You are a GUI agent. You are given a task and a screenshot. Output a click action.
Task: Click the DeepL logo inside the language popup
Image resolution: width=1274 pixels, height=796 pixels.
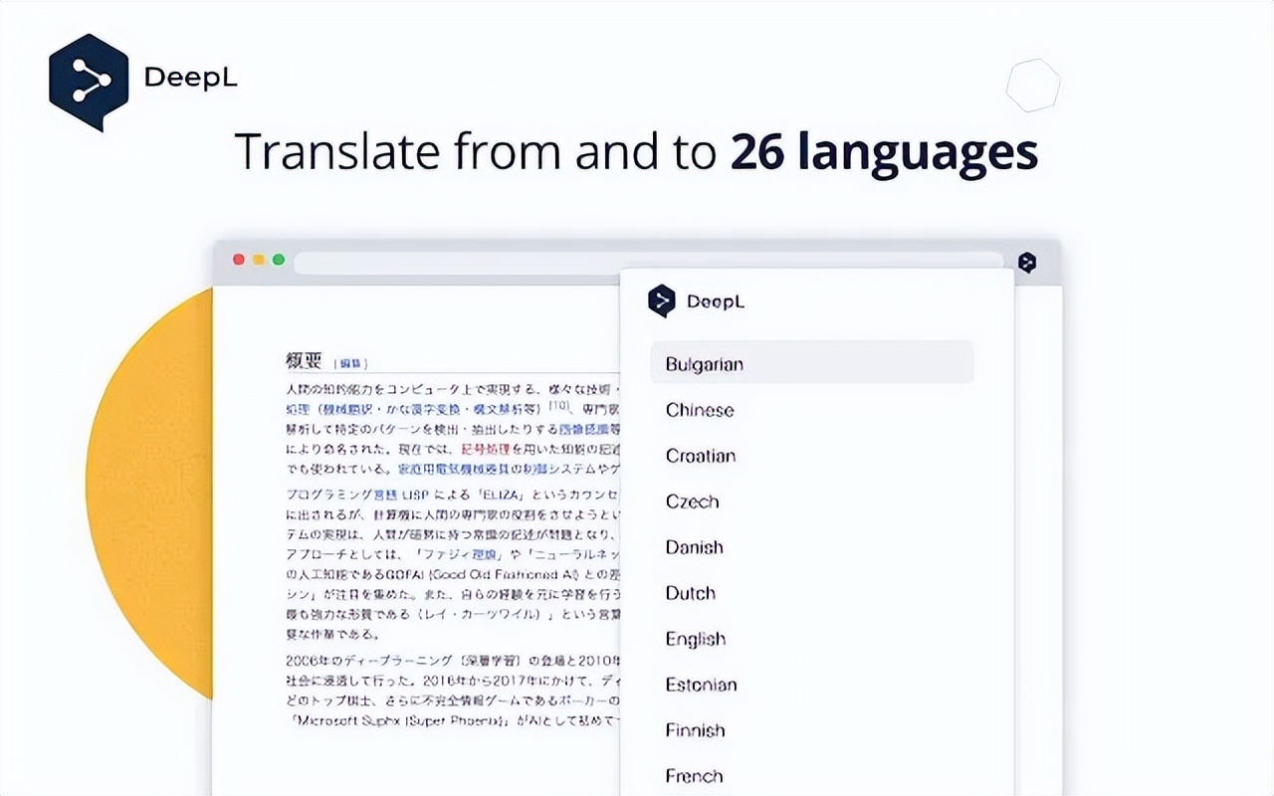pos(700,301)
